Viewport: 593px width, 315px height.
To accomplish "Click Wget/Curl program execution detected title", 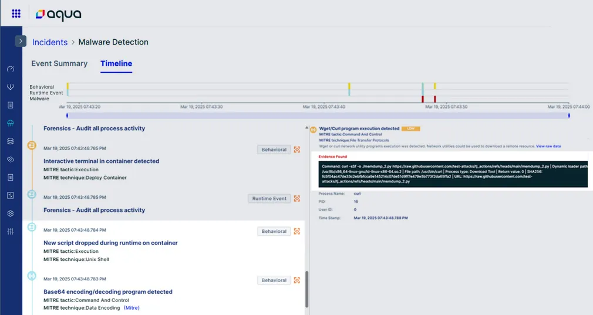I will (x=359, y=128).
